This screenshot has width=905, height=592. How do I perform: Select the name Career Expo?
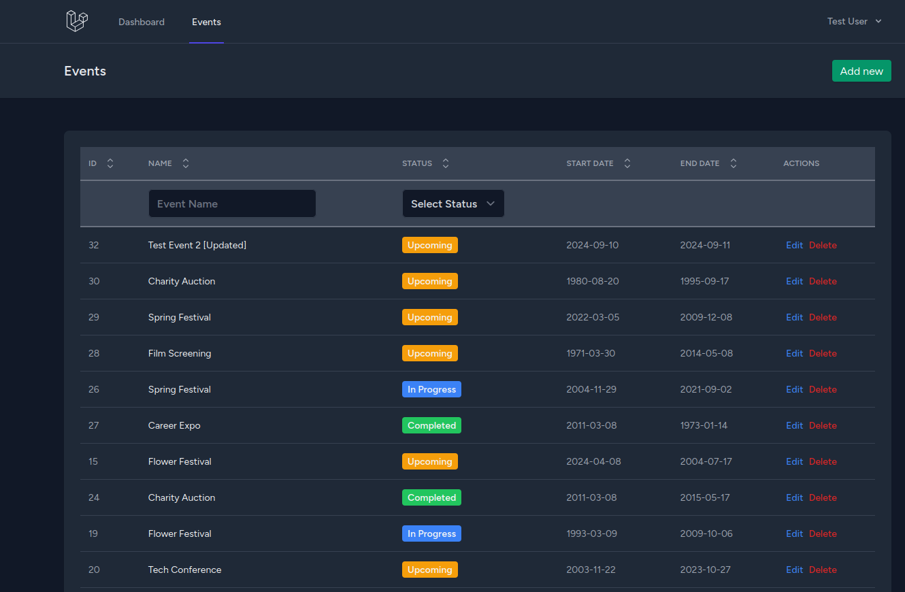174,425
